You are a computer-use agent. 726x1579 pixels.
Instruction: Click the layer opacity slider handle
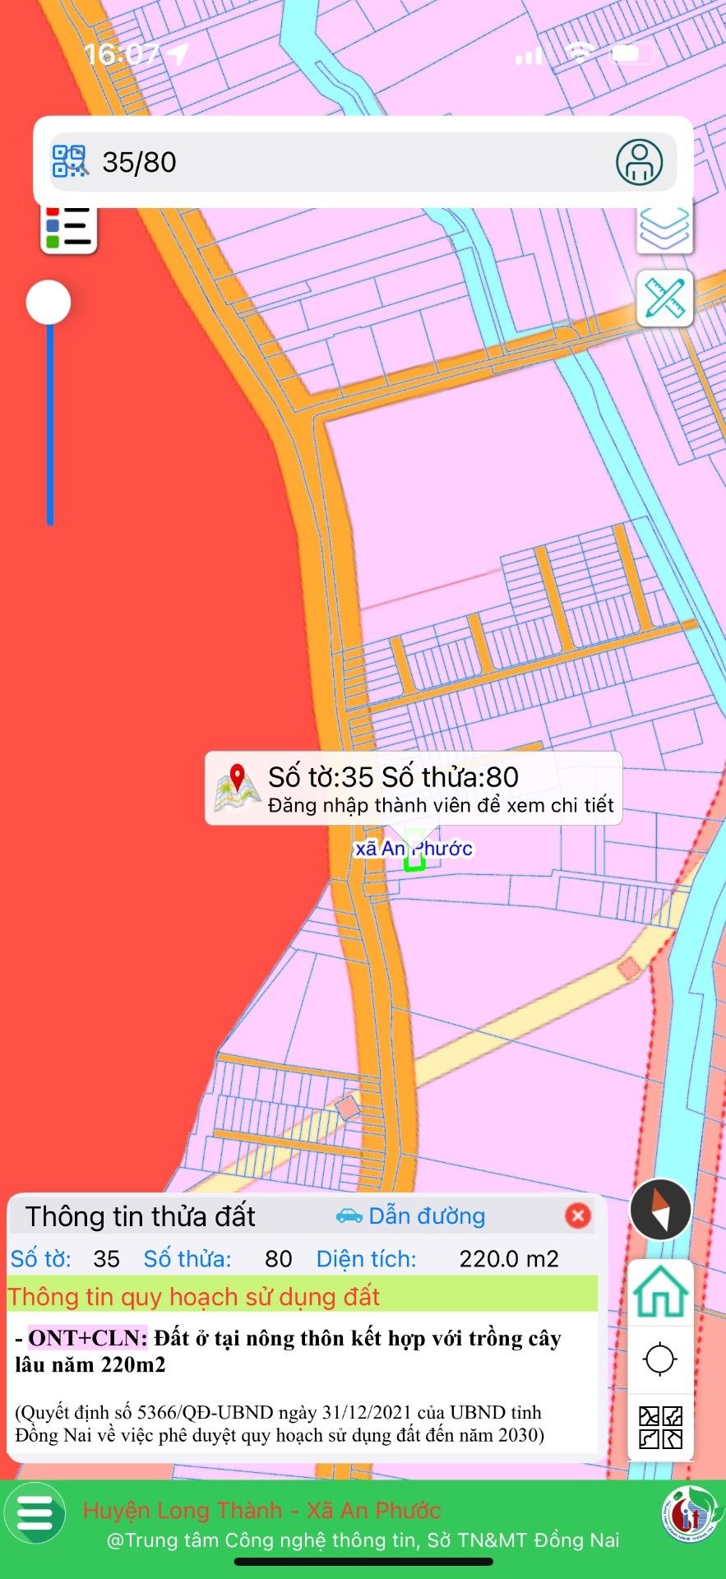[x=49, y=303]
